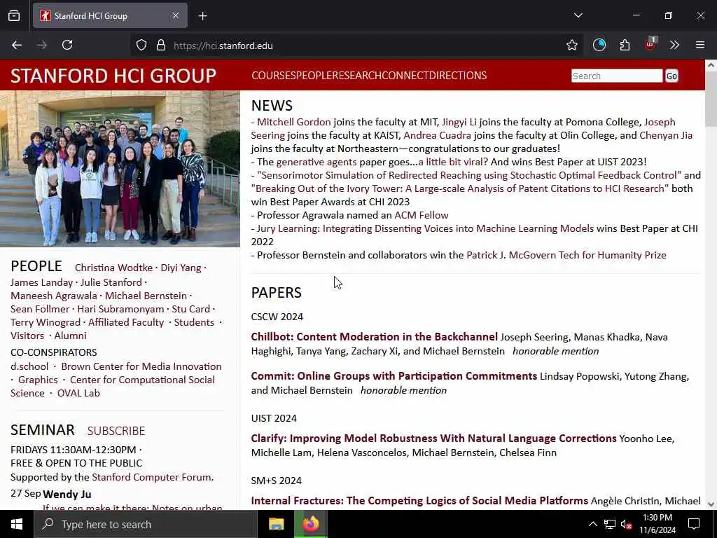
Task: Click the Go search button
Action: [x=671, y=76]
